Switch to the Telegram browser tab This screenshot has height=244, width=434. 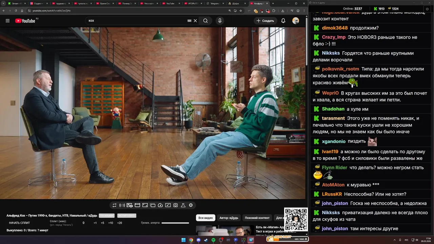point(215,3)
